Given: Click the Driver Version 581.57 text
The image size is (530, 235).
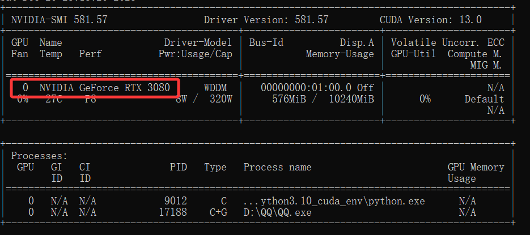Looking at the screenshot, I should click(266, 20).
